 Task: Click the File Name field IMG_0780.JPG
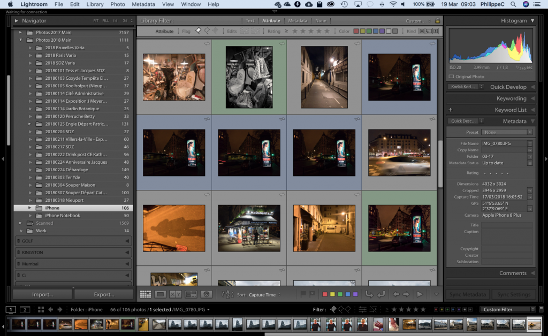504,143
